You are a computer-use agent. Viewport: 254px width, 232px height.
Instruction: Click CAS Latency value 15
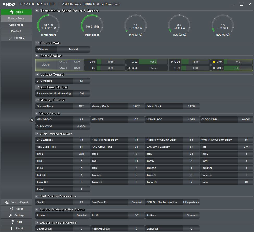(81, 140)
